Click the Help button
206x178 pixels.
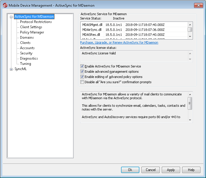(191, 170)
